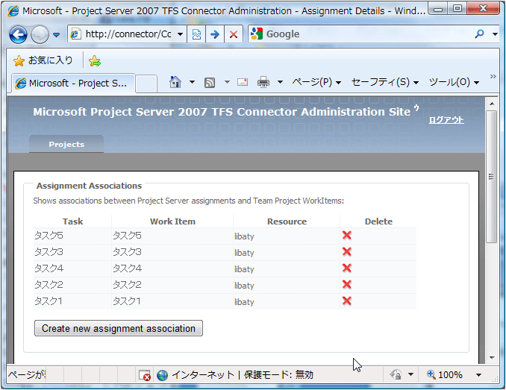Open search provider dropdown arrow
Screen dimensions: 506x390
[495, 34]
